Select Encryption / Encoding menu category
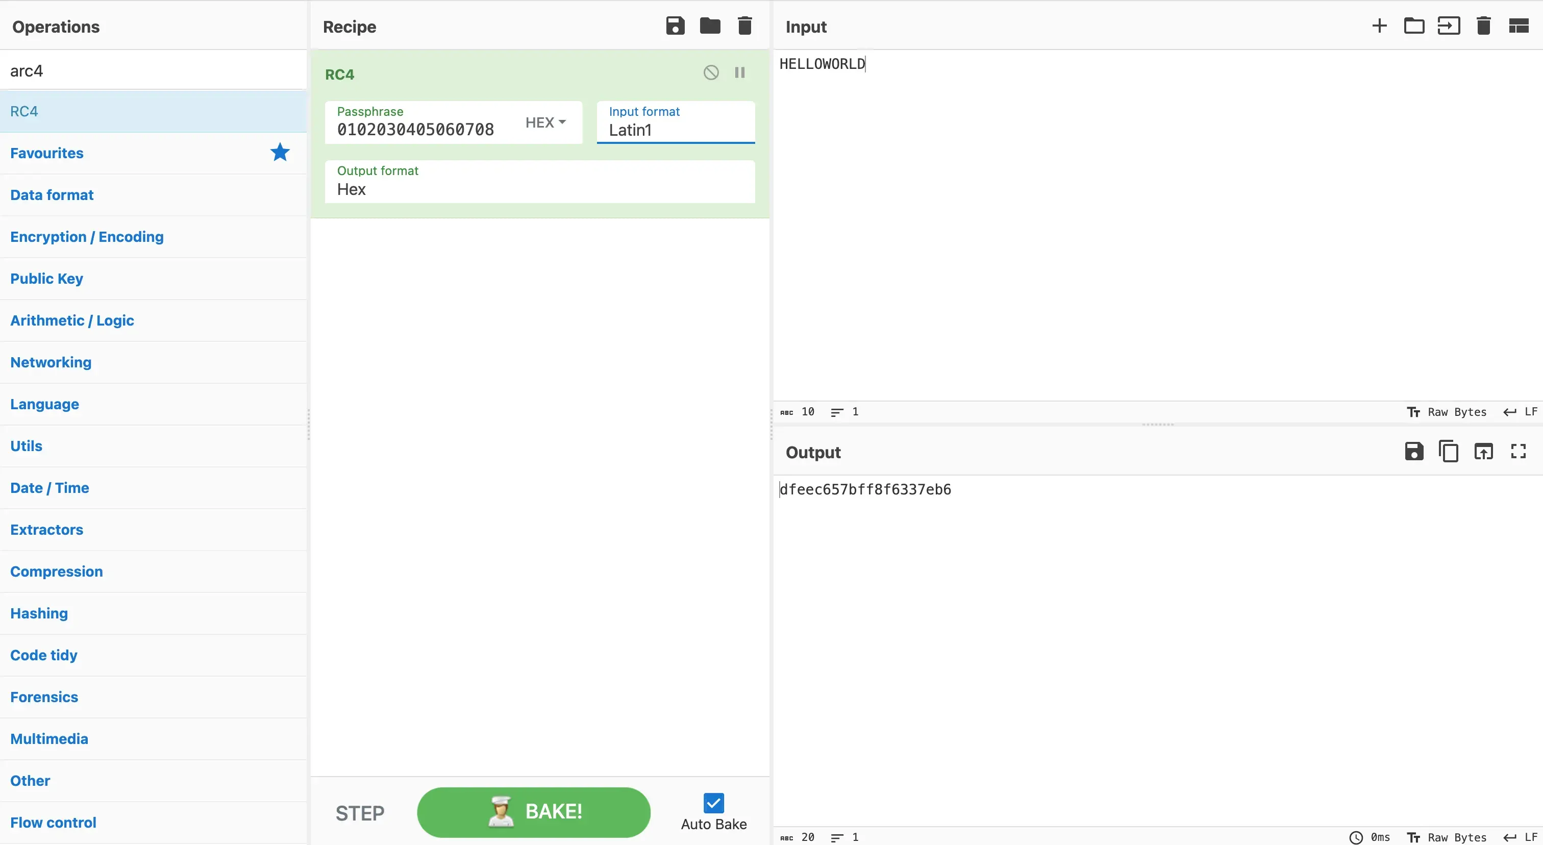Image resolution: width=1543 pixels, height=845 pixels. coord(86,236)
